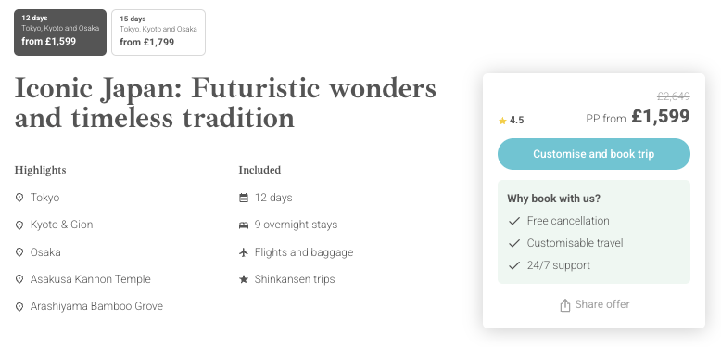Click the location pin icon beside Tokyo
This screenshot has height=347, width=721.
click(19, 198)
